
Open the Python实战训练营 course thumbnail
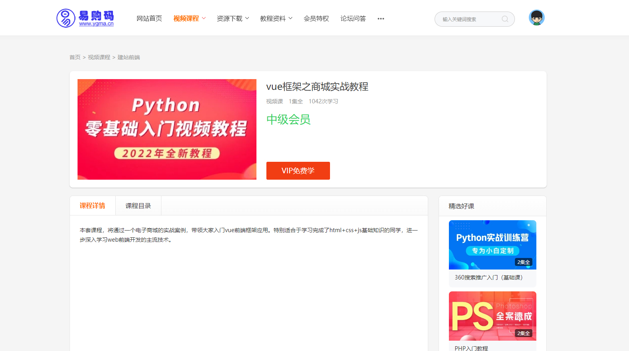tap(492, 244)
